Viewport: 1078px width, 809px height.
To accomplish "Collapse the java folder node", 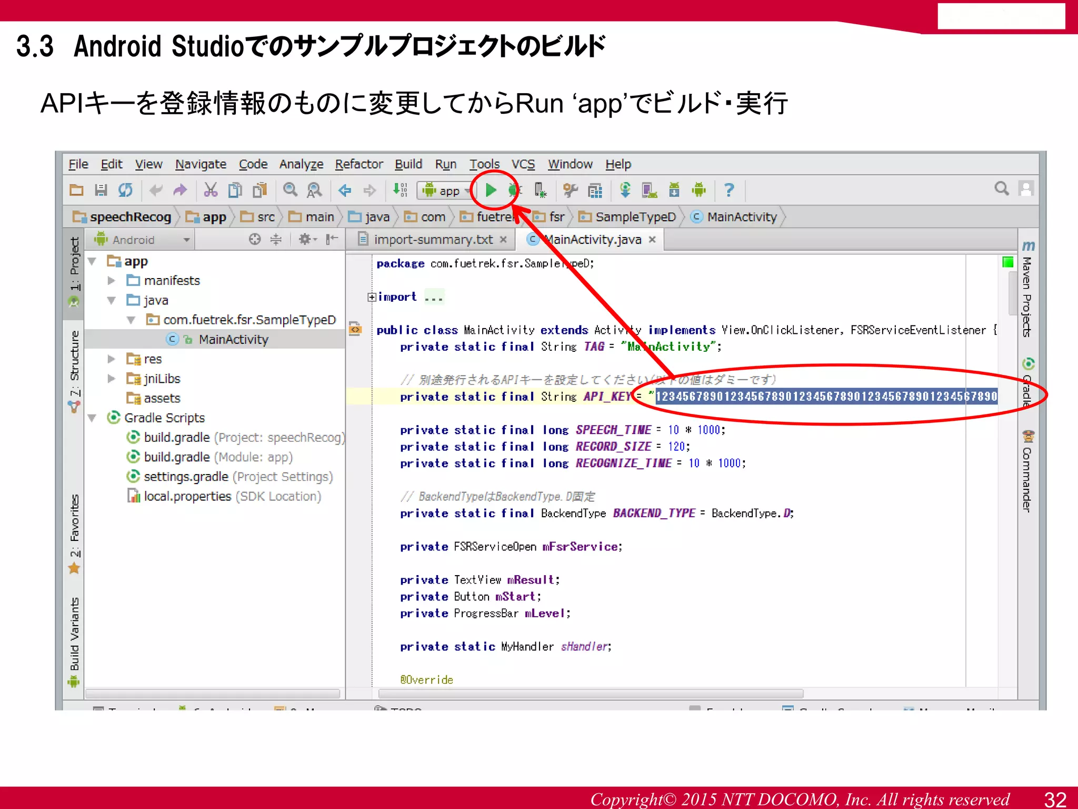I will [111, 300].
